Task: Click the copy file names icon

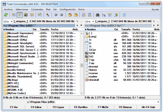Action: [116, 15]
